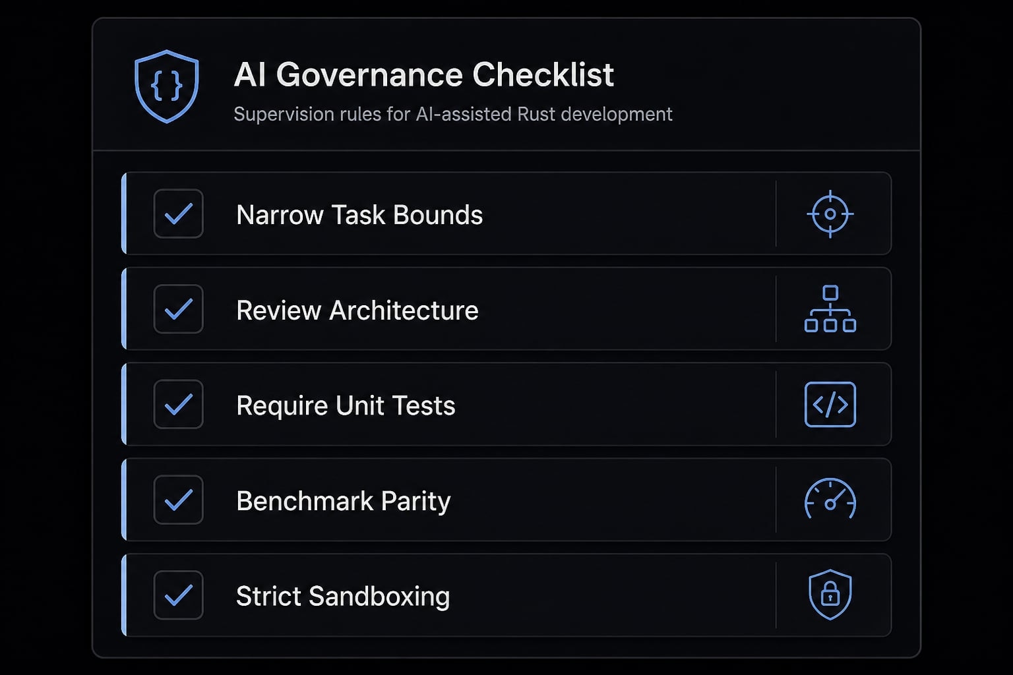Select the Review Architecture label
The width and height of the screenshot is (1013, 675).
click(x=357, y=310)
